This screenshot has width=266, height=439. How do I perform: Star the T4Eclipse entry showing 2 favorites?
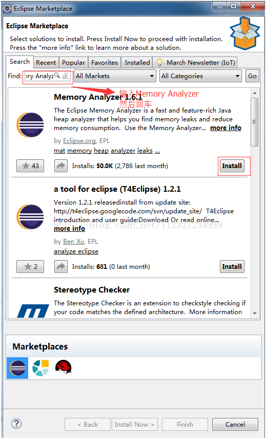[30, 266]
